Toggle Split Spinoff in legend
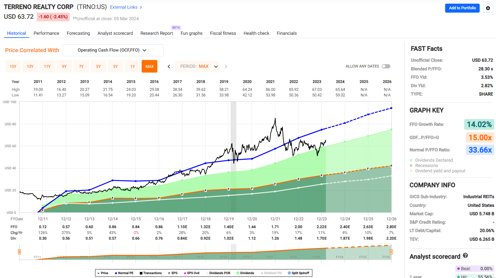The image size is (496, 278). (298, 273)
